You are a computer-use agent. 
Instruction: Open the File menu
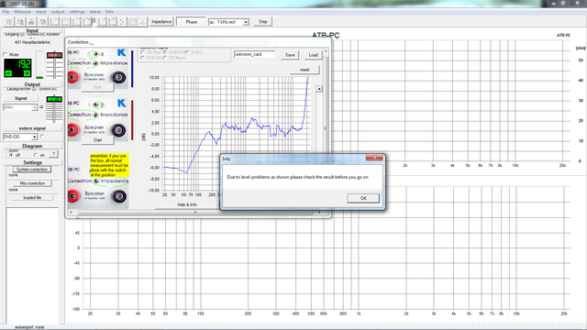point(6,12)
